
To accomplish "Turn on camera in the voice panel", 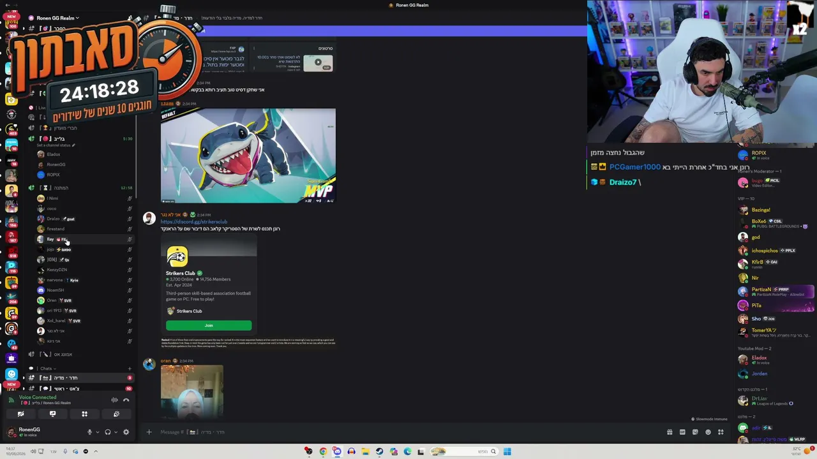I will (20, 414).
